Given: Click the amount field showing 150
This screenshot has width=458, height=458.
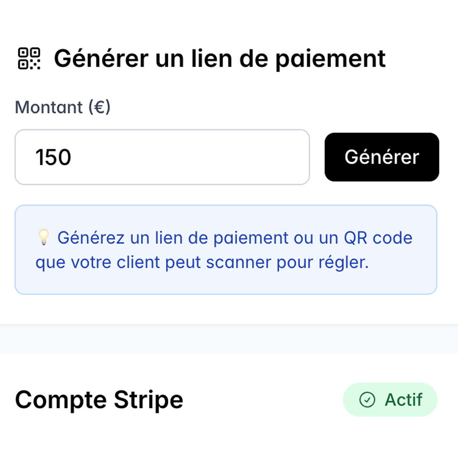Looking at the screenshot, I should (162, 156).
